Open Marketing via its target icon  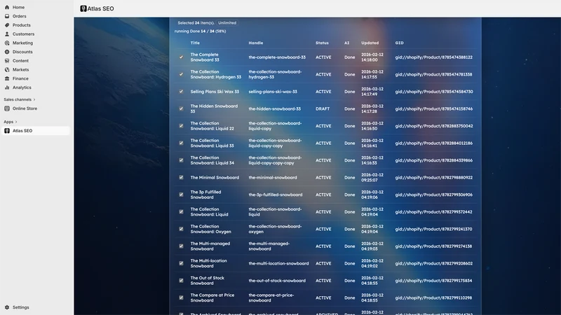(x=7, y=43)
